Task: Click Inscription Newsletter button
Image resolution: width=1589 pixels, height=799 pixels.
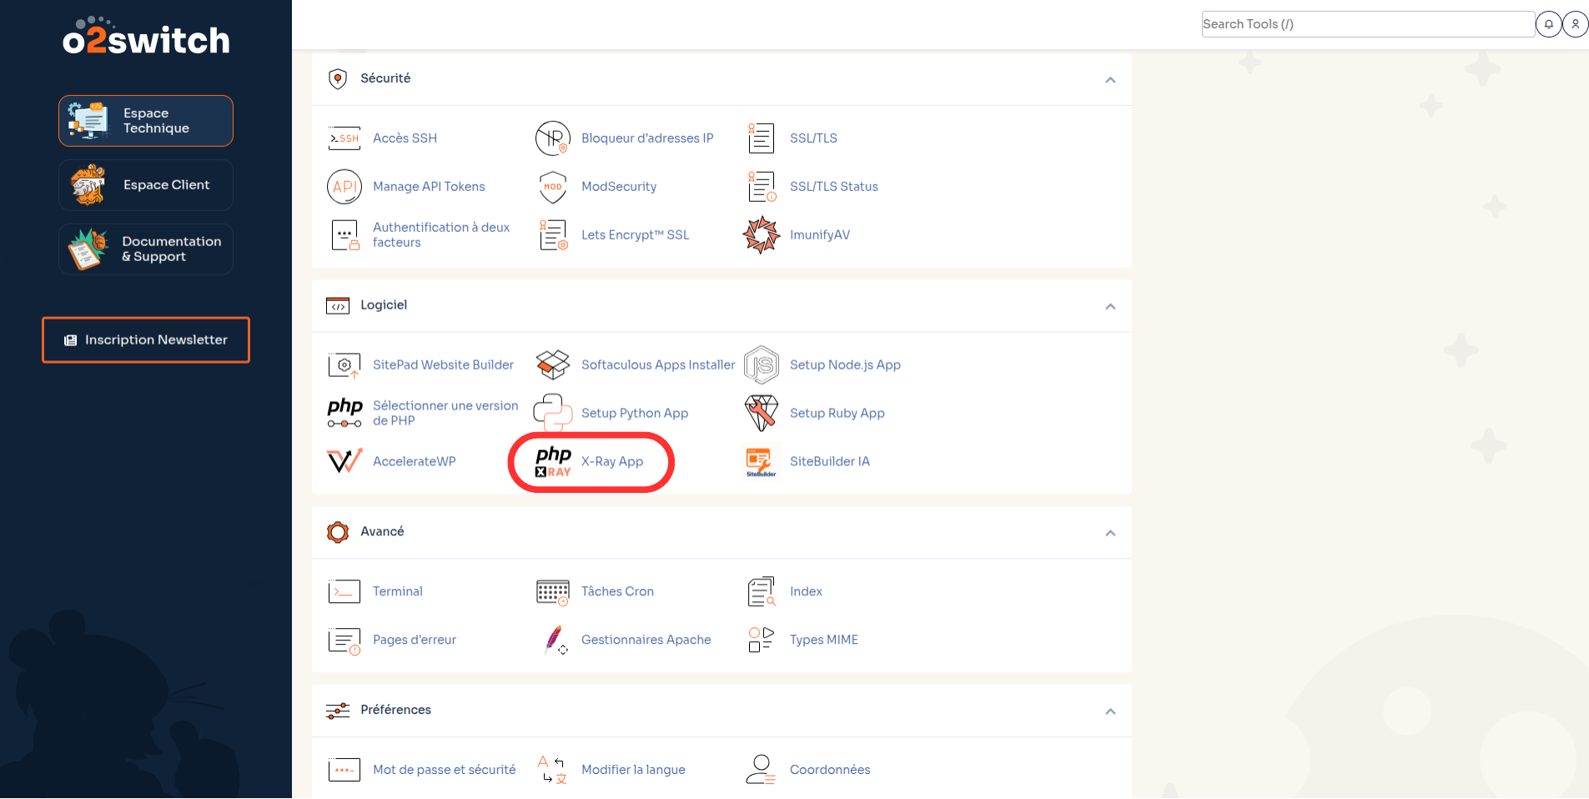Action: (146, 340)
